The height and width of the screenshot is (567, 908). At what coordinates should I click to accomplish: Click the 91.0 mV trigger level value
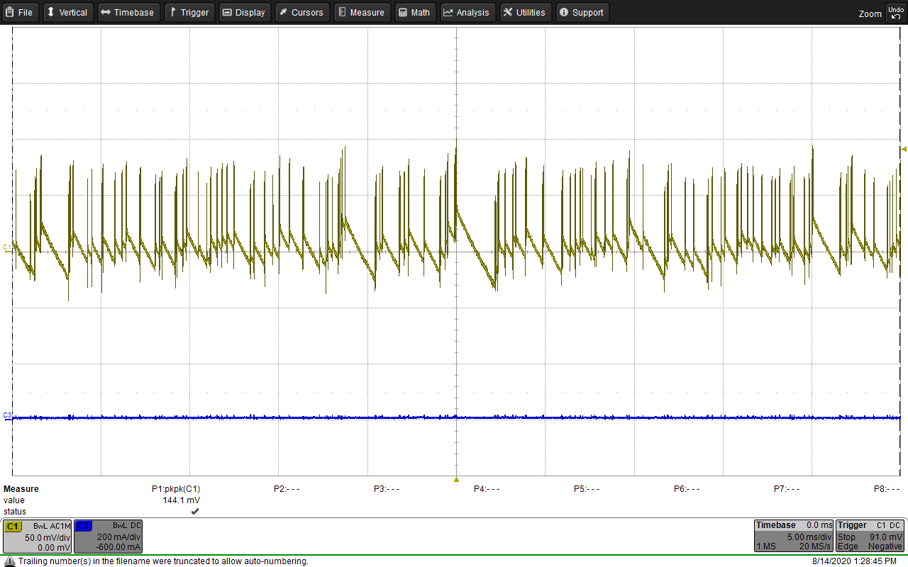pyautogui.click(x=886, y=537)
